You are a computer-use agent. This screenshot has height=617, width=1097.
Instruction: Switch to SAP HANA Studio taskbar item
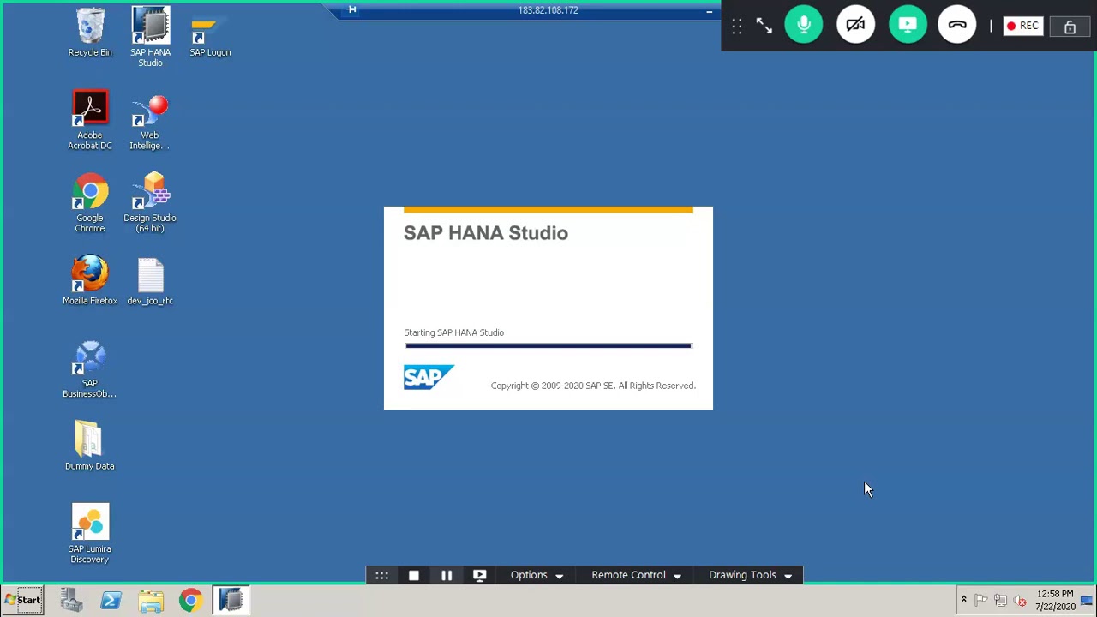tap(231, 601)
